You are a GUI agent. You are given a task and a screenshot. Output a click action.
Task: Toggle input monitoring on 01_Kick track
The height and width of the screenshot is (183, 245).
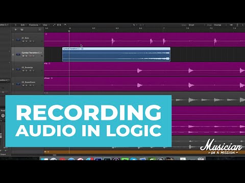[x=33, y=41]
